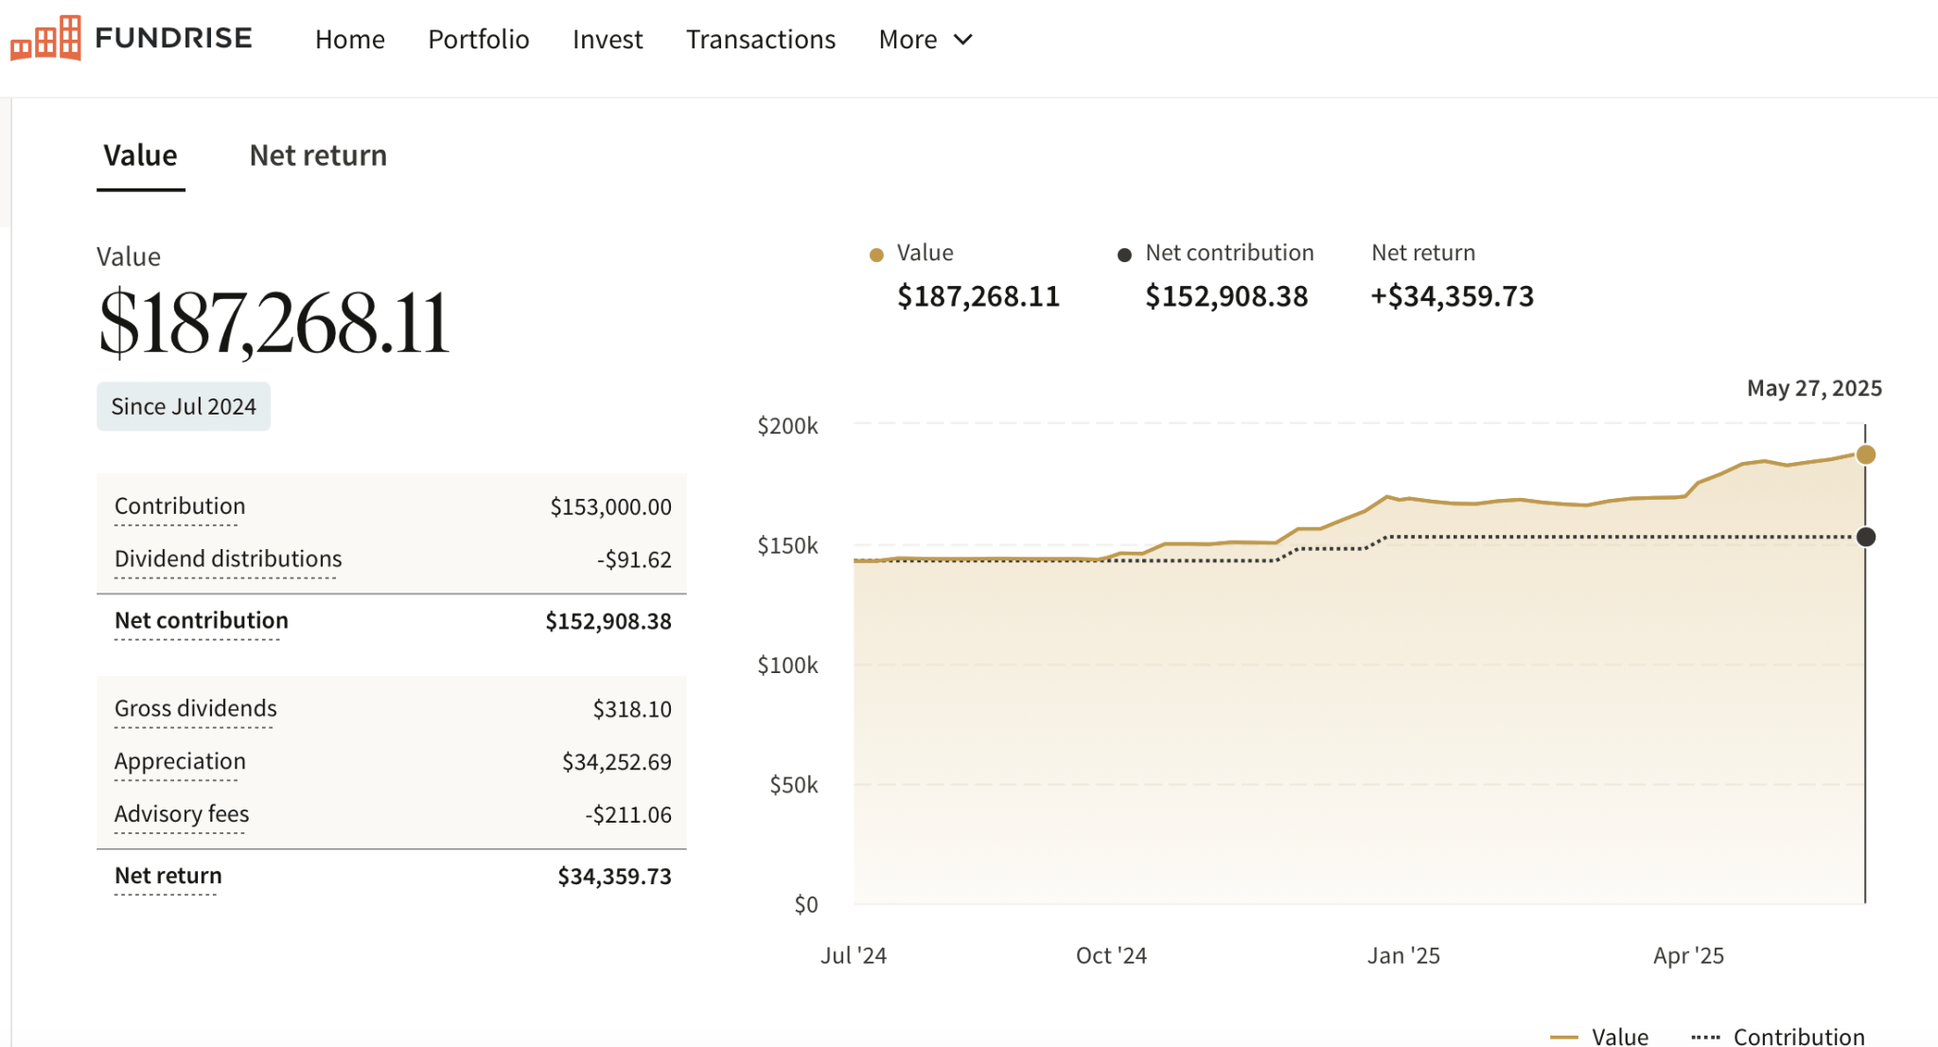The height and width of the screenshot is (1047, 1938).
Task: Open the Transactions page
Action: tap(760, 40)
